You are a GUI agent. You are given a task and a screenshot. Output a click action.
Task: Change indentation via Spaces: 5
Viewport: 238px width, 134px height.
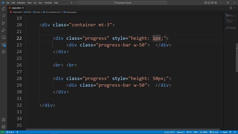click(180, 132)
